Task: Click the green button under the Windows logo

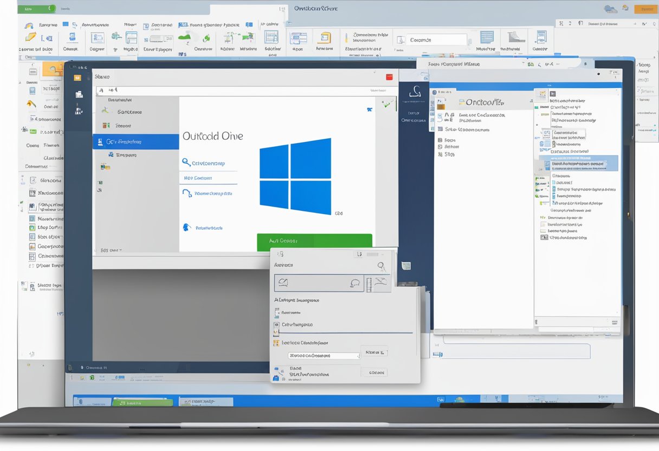Action: click(x=314, y=241)
